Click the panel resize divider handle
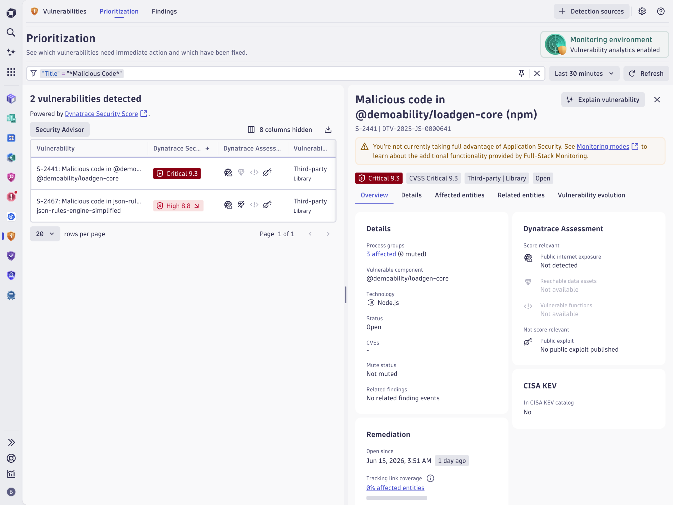The width and height of the screenshot is (673, 505). click(x=346, y=295)
